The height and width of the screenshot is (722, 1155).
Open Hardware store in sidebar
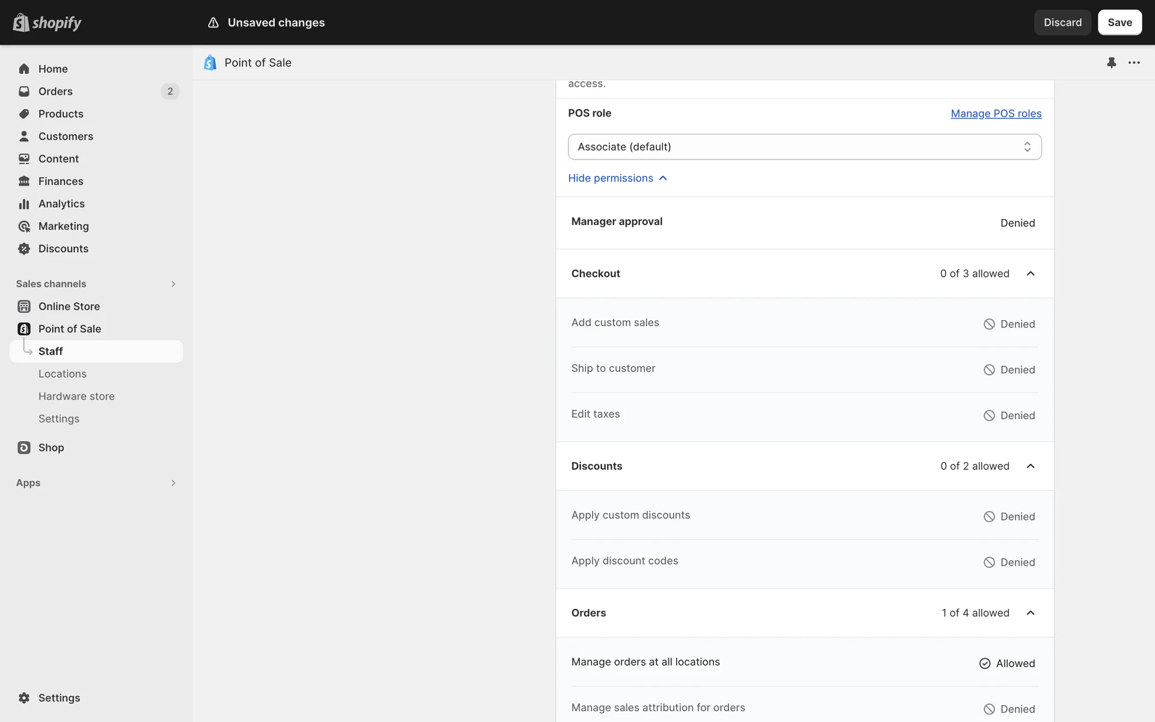click(76, 396)
